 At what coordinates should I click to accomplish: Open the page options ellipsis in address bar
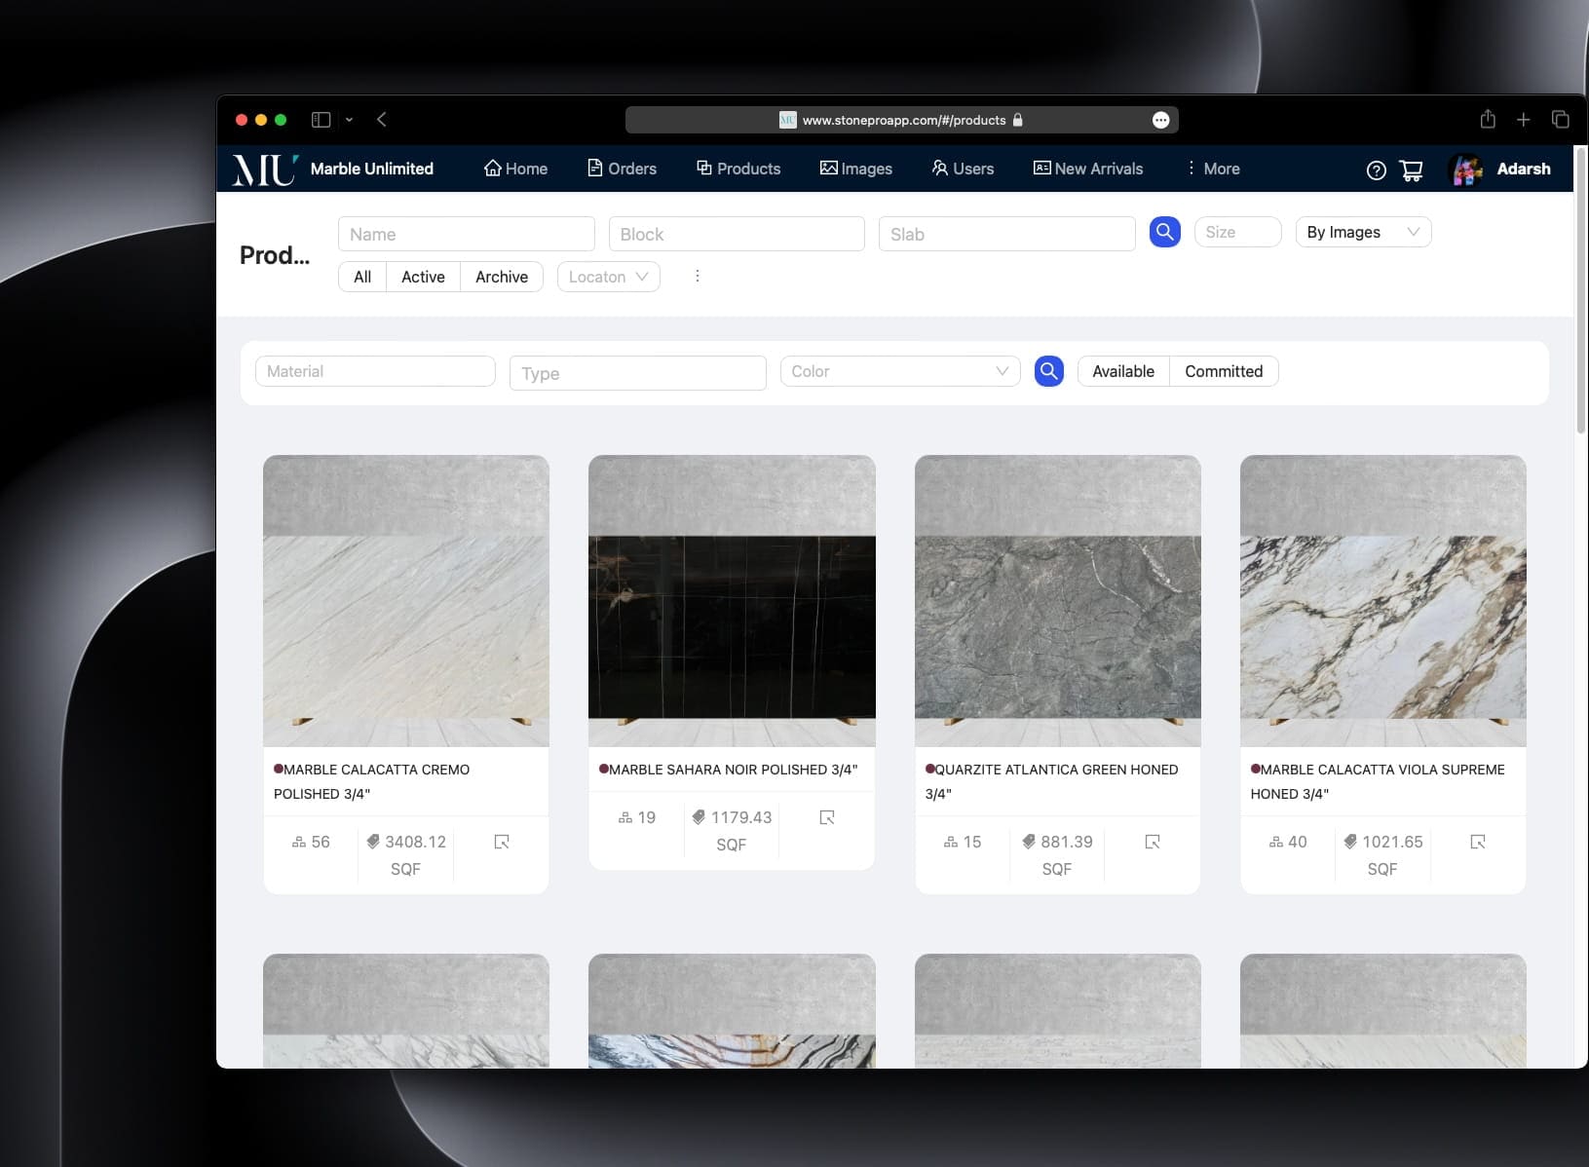[1160, 120]
